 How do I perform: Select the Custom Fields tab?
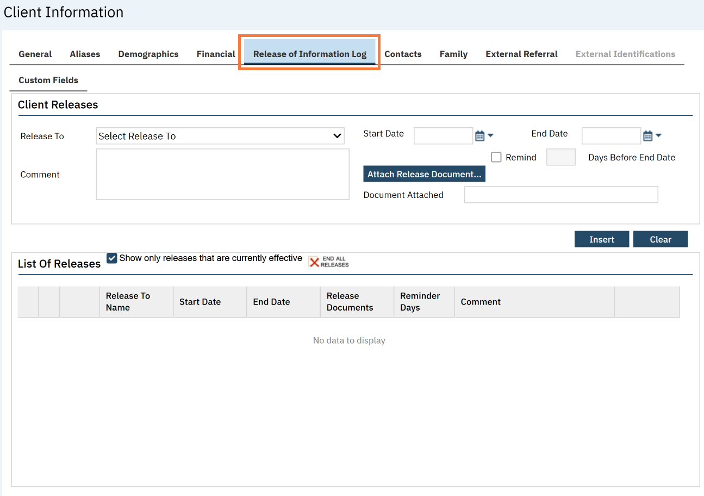pyautogui.click(x=48, y=80)
